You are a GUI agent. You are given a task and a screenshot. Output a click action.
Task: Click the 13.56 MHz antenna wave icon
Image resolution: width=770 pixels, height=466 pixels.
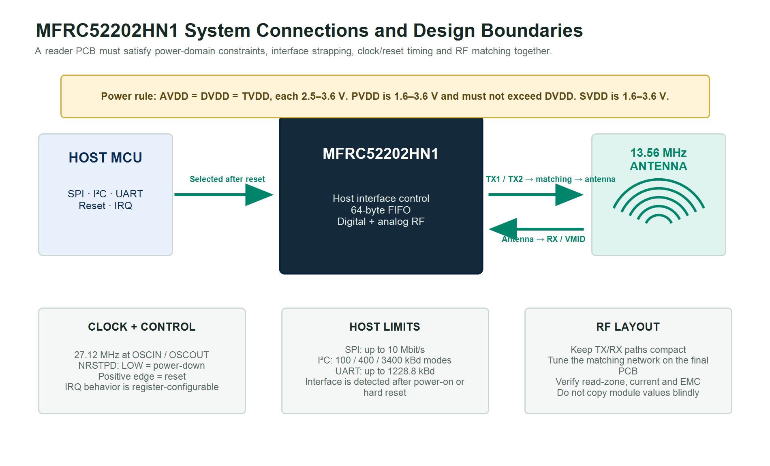point(659,201)
